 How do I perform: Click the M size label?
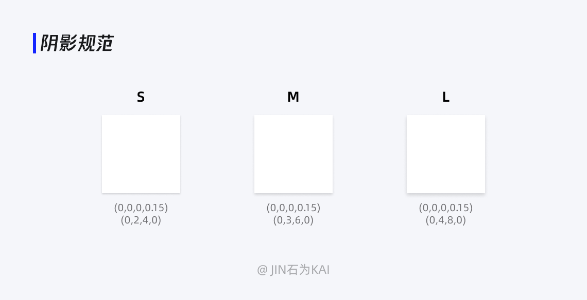pos(293,97)
